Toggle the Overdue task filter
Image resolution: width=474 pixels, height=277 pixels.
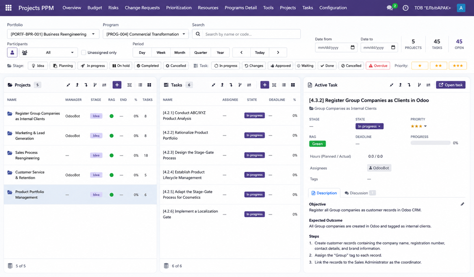[378, 66]
